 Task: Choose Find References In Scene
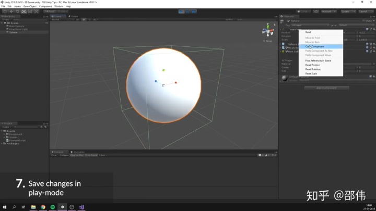[x=321, y=61]
